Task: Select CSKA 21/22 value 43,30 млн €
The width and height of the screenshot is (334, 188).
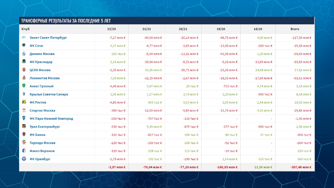Action: click(153, 70)
